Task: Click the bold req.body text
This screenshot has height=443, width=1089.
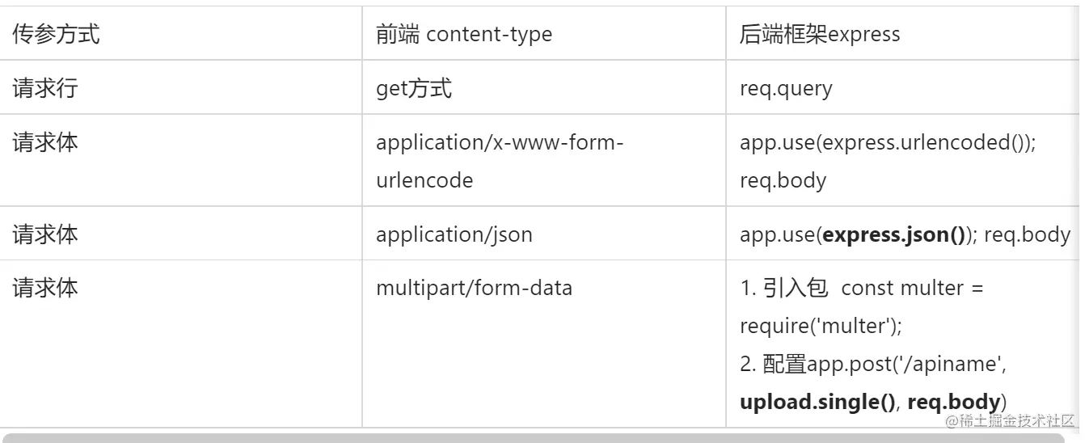Action: (954, 402)
